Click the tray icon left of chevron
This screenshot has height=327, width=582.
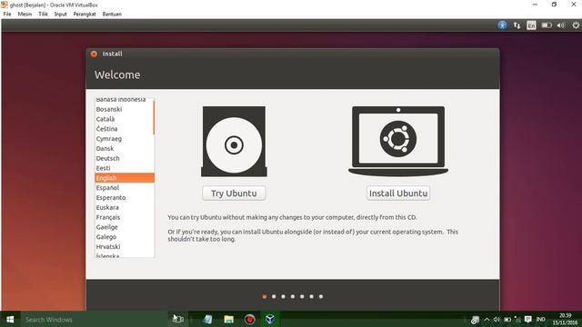tap(475, 320)
